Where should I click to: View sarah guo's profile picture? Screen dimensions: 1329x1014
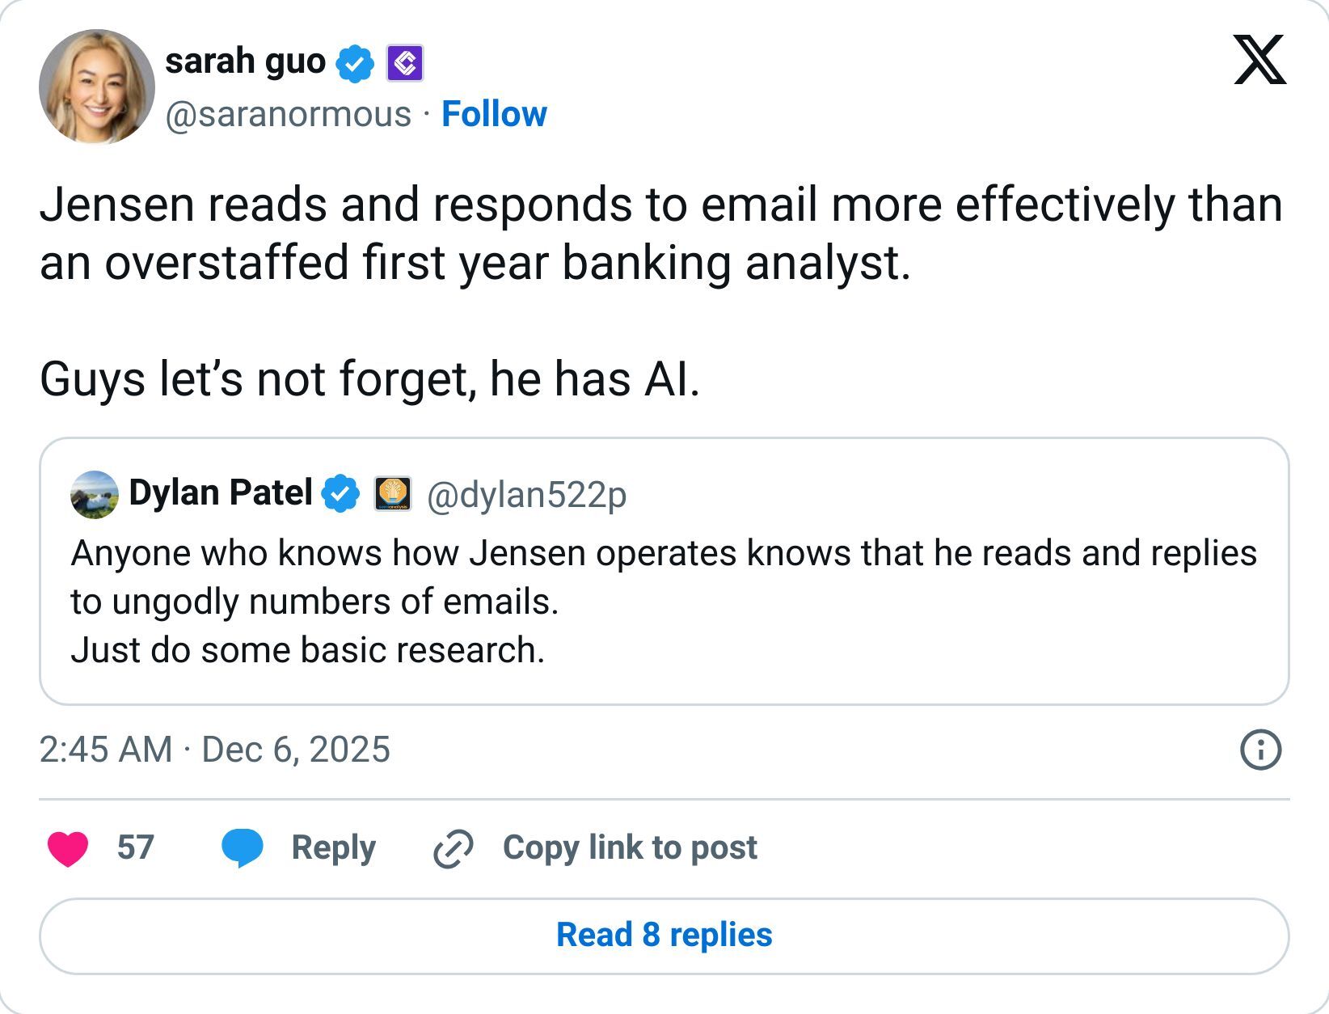tap(97, 87)
